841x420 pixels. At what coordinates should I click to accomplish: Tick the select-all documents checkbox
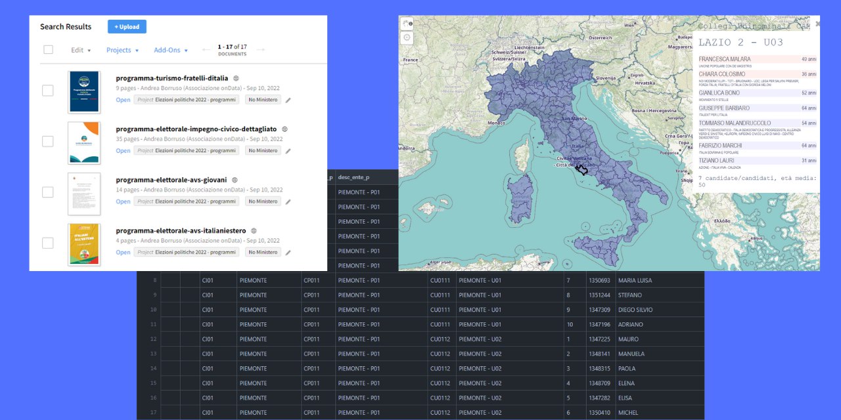48,50
